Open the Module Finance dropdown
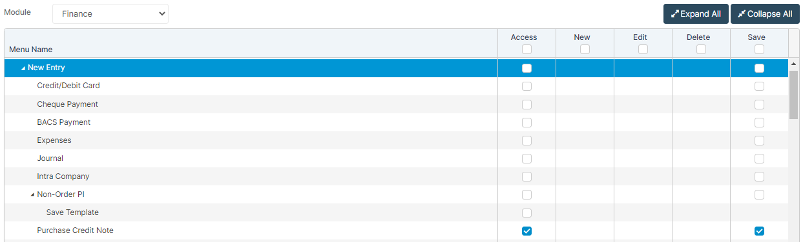Viewport: 803px width, 242px height. pos(110,14)
